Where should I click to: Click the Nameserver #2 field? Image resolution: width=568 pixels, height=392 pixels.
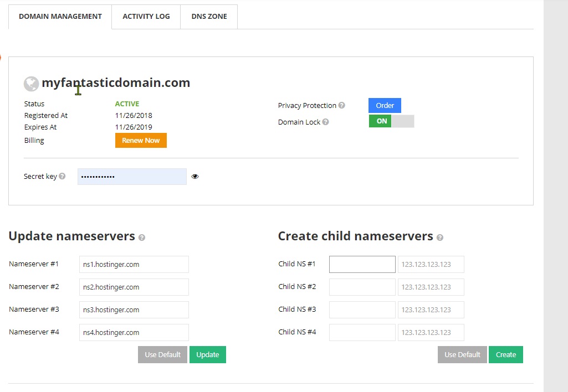tap(134, 287)
